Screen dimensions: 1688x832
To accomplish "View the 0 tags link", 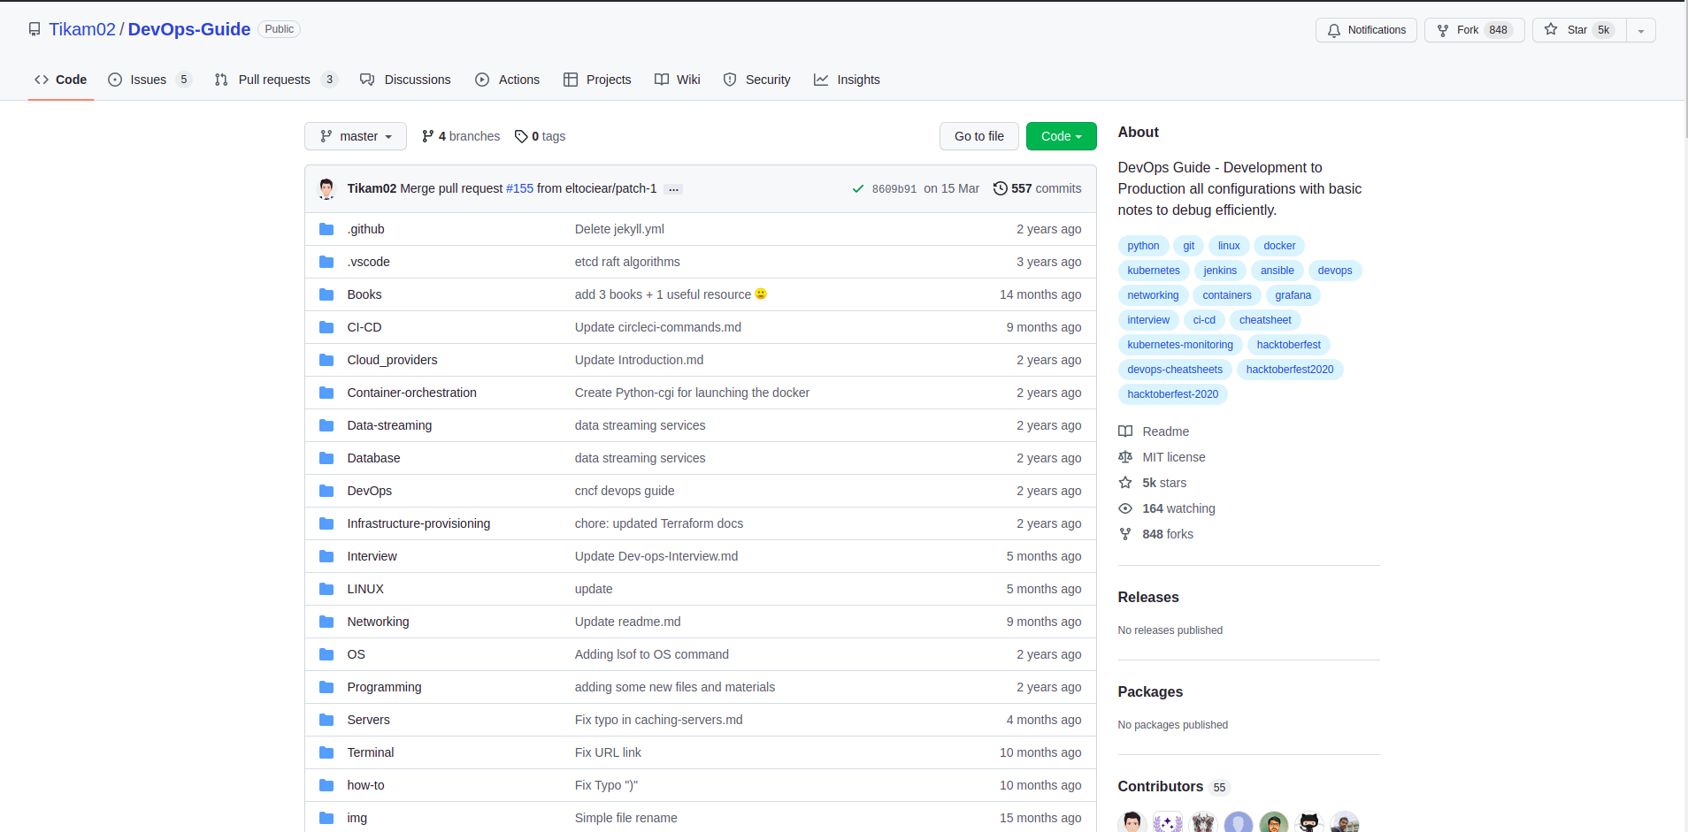I will [541, 136].
